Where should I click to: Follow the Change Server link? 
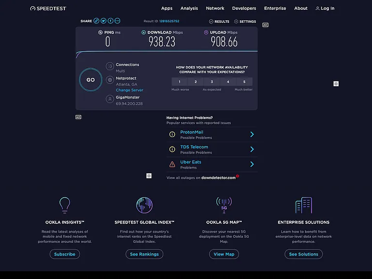129,90
